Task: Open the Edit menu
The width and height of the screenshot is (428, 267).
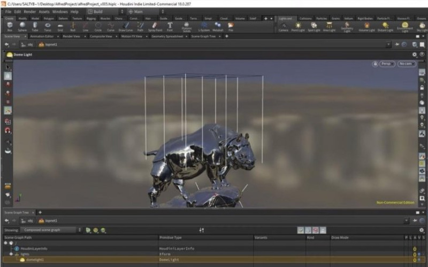Action: point(18,12)
